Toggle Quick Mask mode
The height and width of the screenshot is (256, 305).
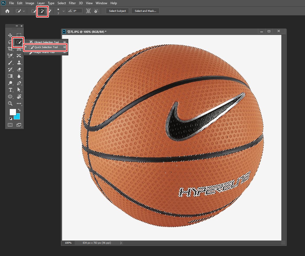(10, 125)
